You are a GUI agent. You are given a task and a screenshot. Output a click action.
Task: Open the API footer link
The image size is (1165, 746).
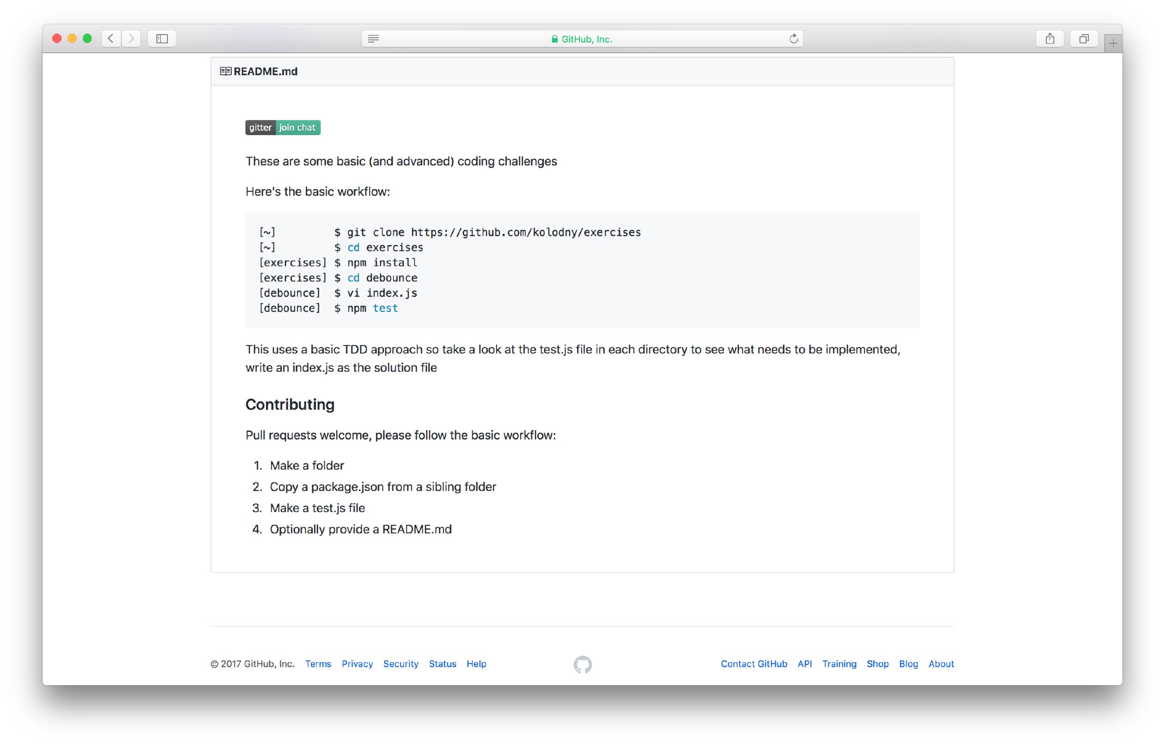805,664
